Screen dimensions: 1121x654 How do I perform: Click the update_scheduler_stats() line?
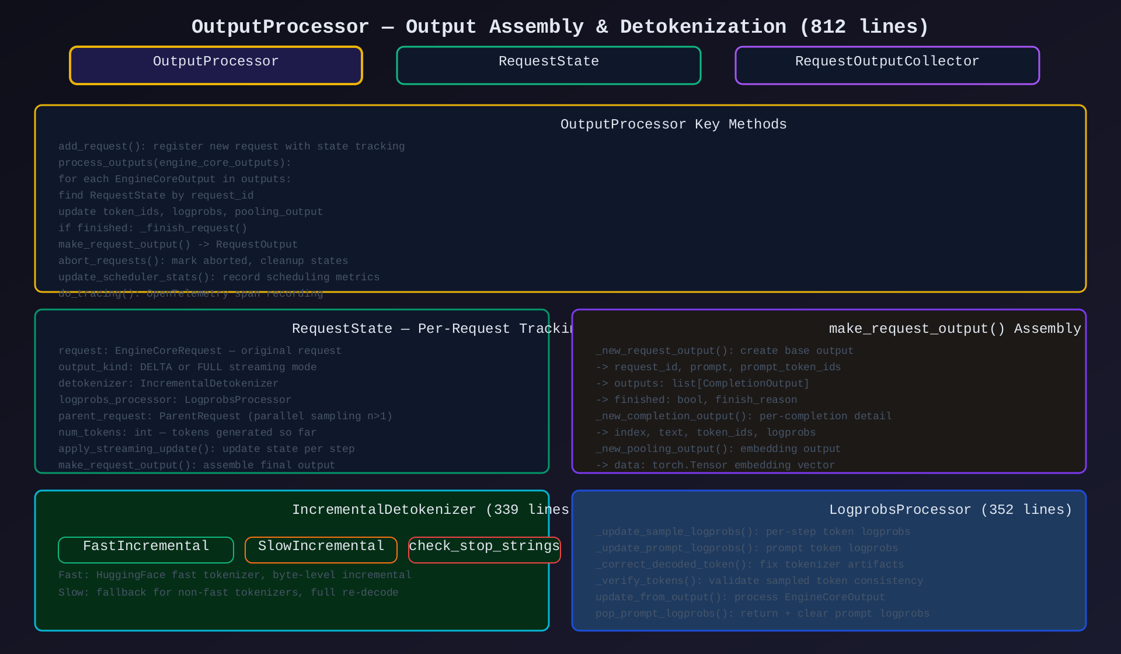coord(219,277)
